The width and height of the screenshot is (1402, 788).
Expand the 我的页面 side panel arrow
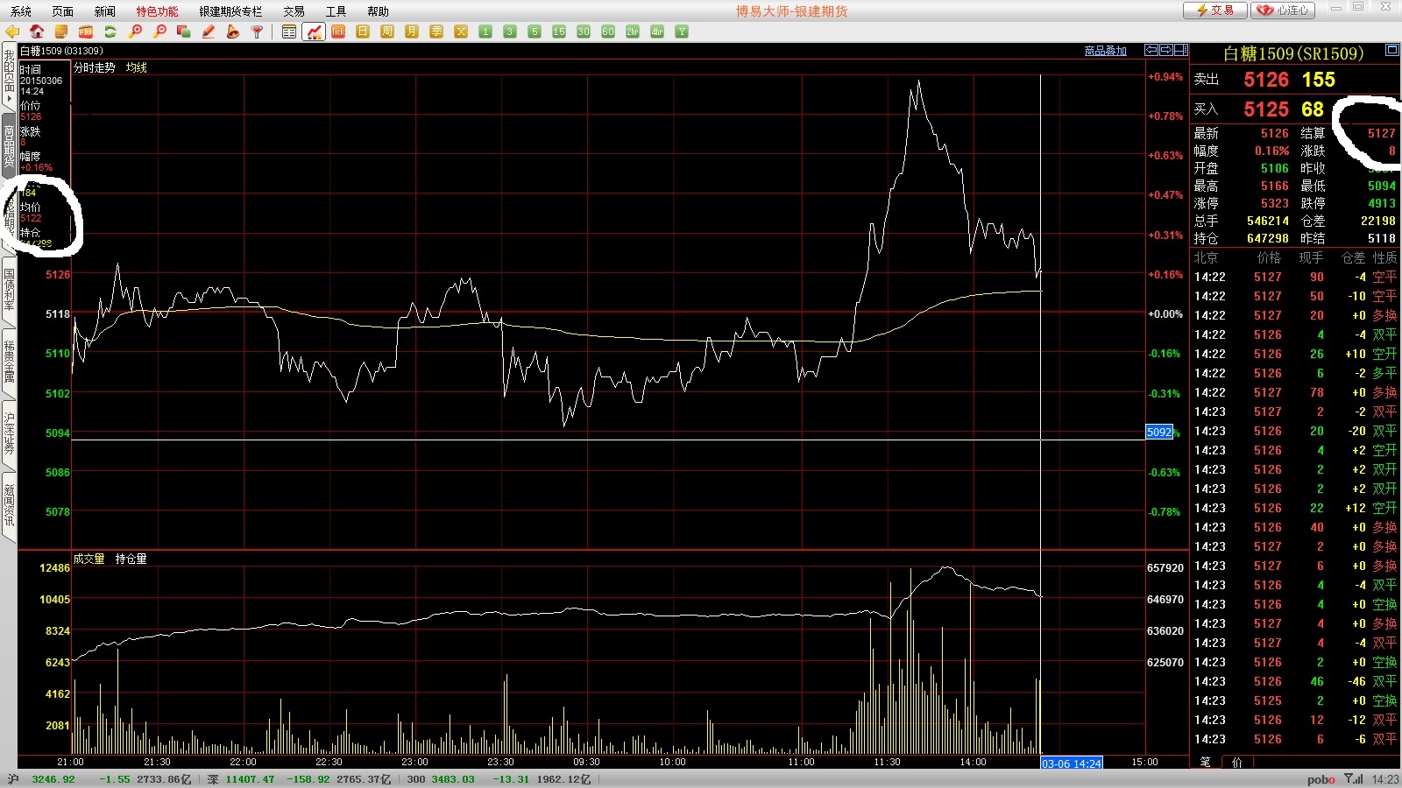coord(9,99)
